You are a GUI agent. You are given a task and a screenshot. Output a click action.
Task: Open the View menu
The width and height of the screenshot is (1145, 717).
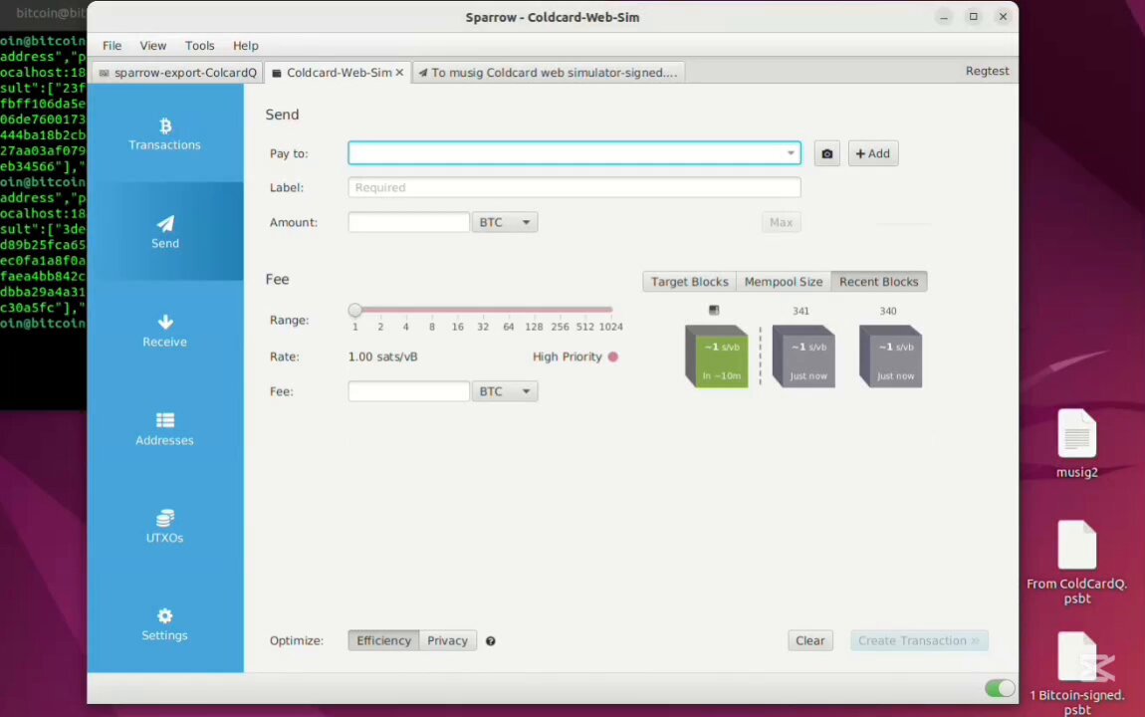pos(153,45)
